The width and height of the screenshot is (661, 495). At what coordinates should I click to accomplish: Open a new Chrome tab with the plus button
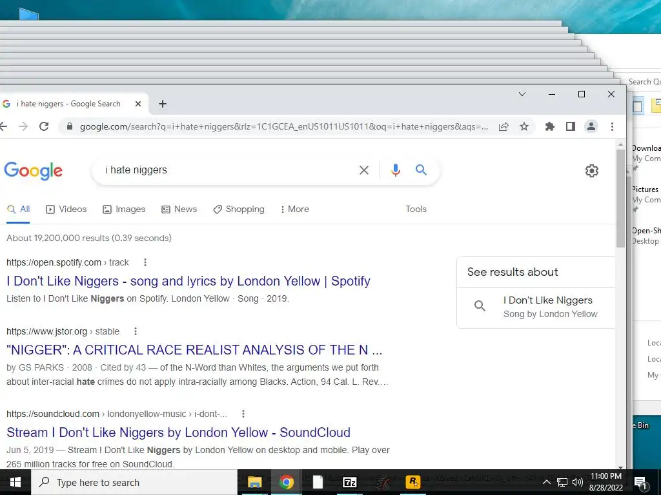click(x=163, y=104)
